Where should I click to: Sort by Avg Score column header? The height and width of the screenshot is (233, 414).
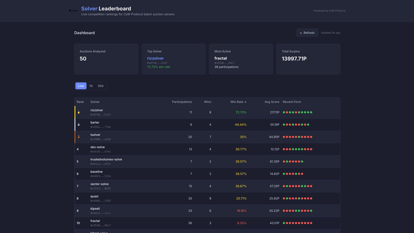[x=272, y=102]
